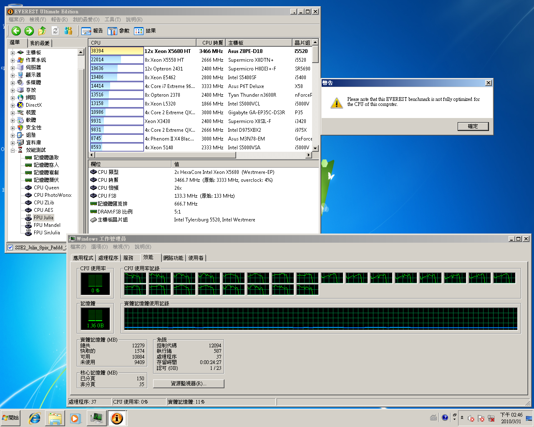Click the DirectX tree icon
The image size is (534, 427).
(x=20, y=105)
